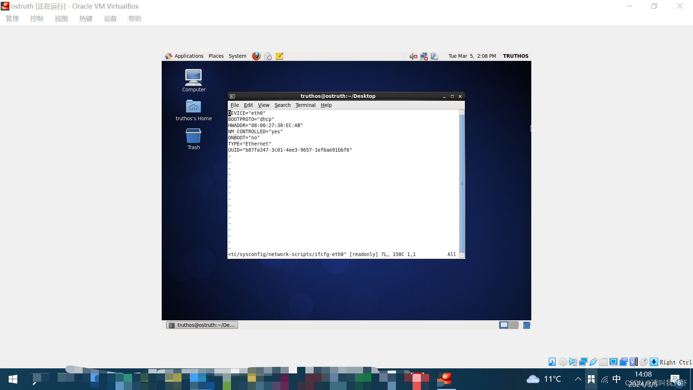693x390 pixels.
Task: Open the terminal Help menu
Action: click(326, 105)
